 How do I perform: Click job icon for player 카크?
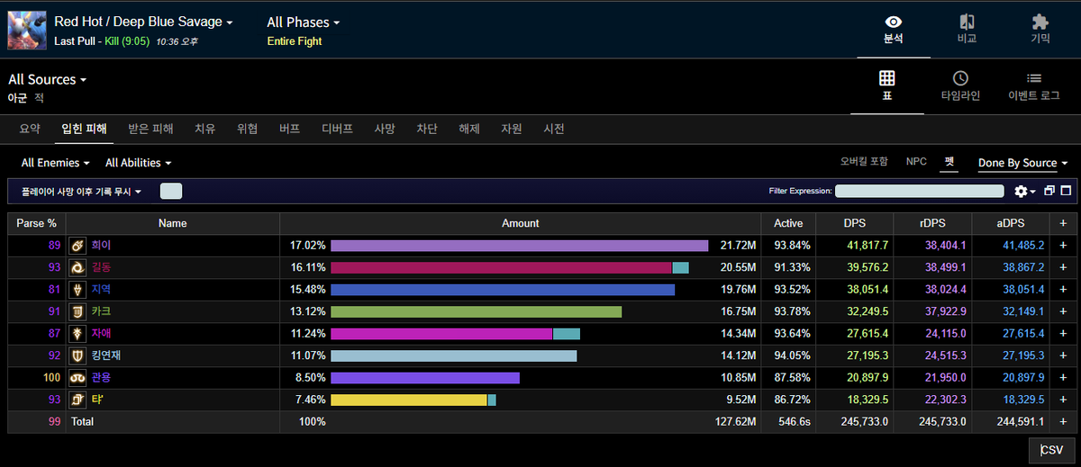pos(78,311)
